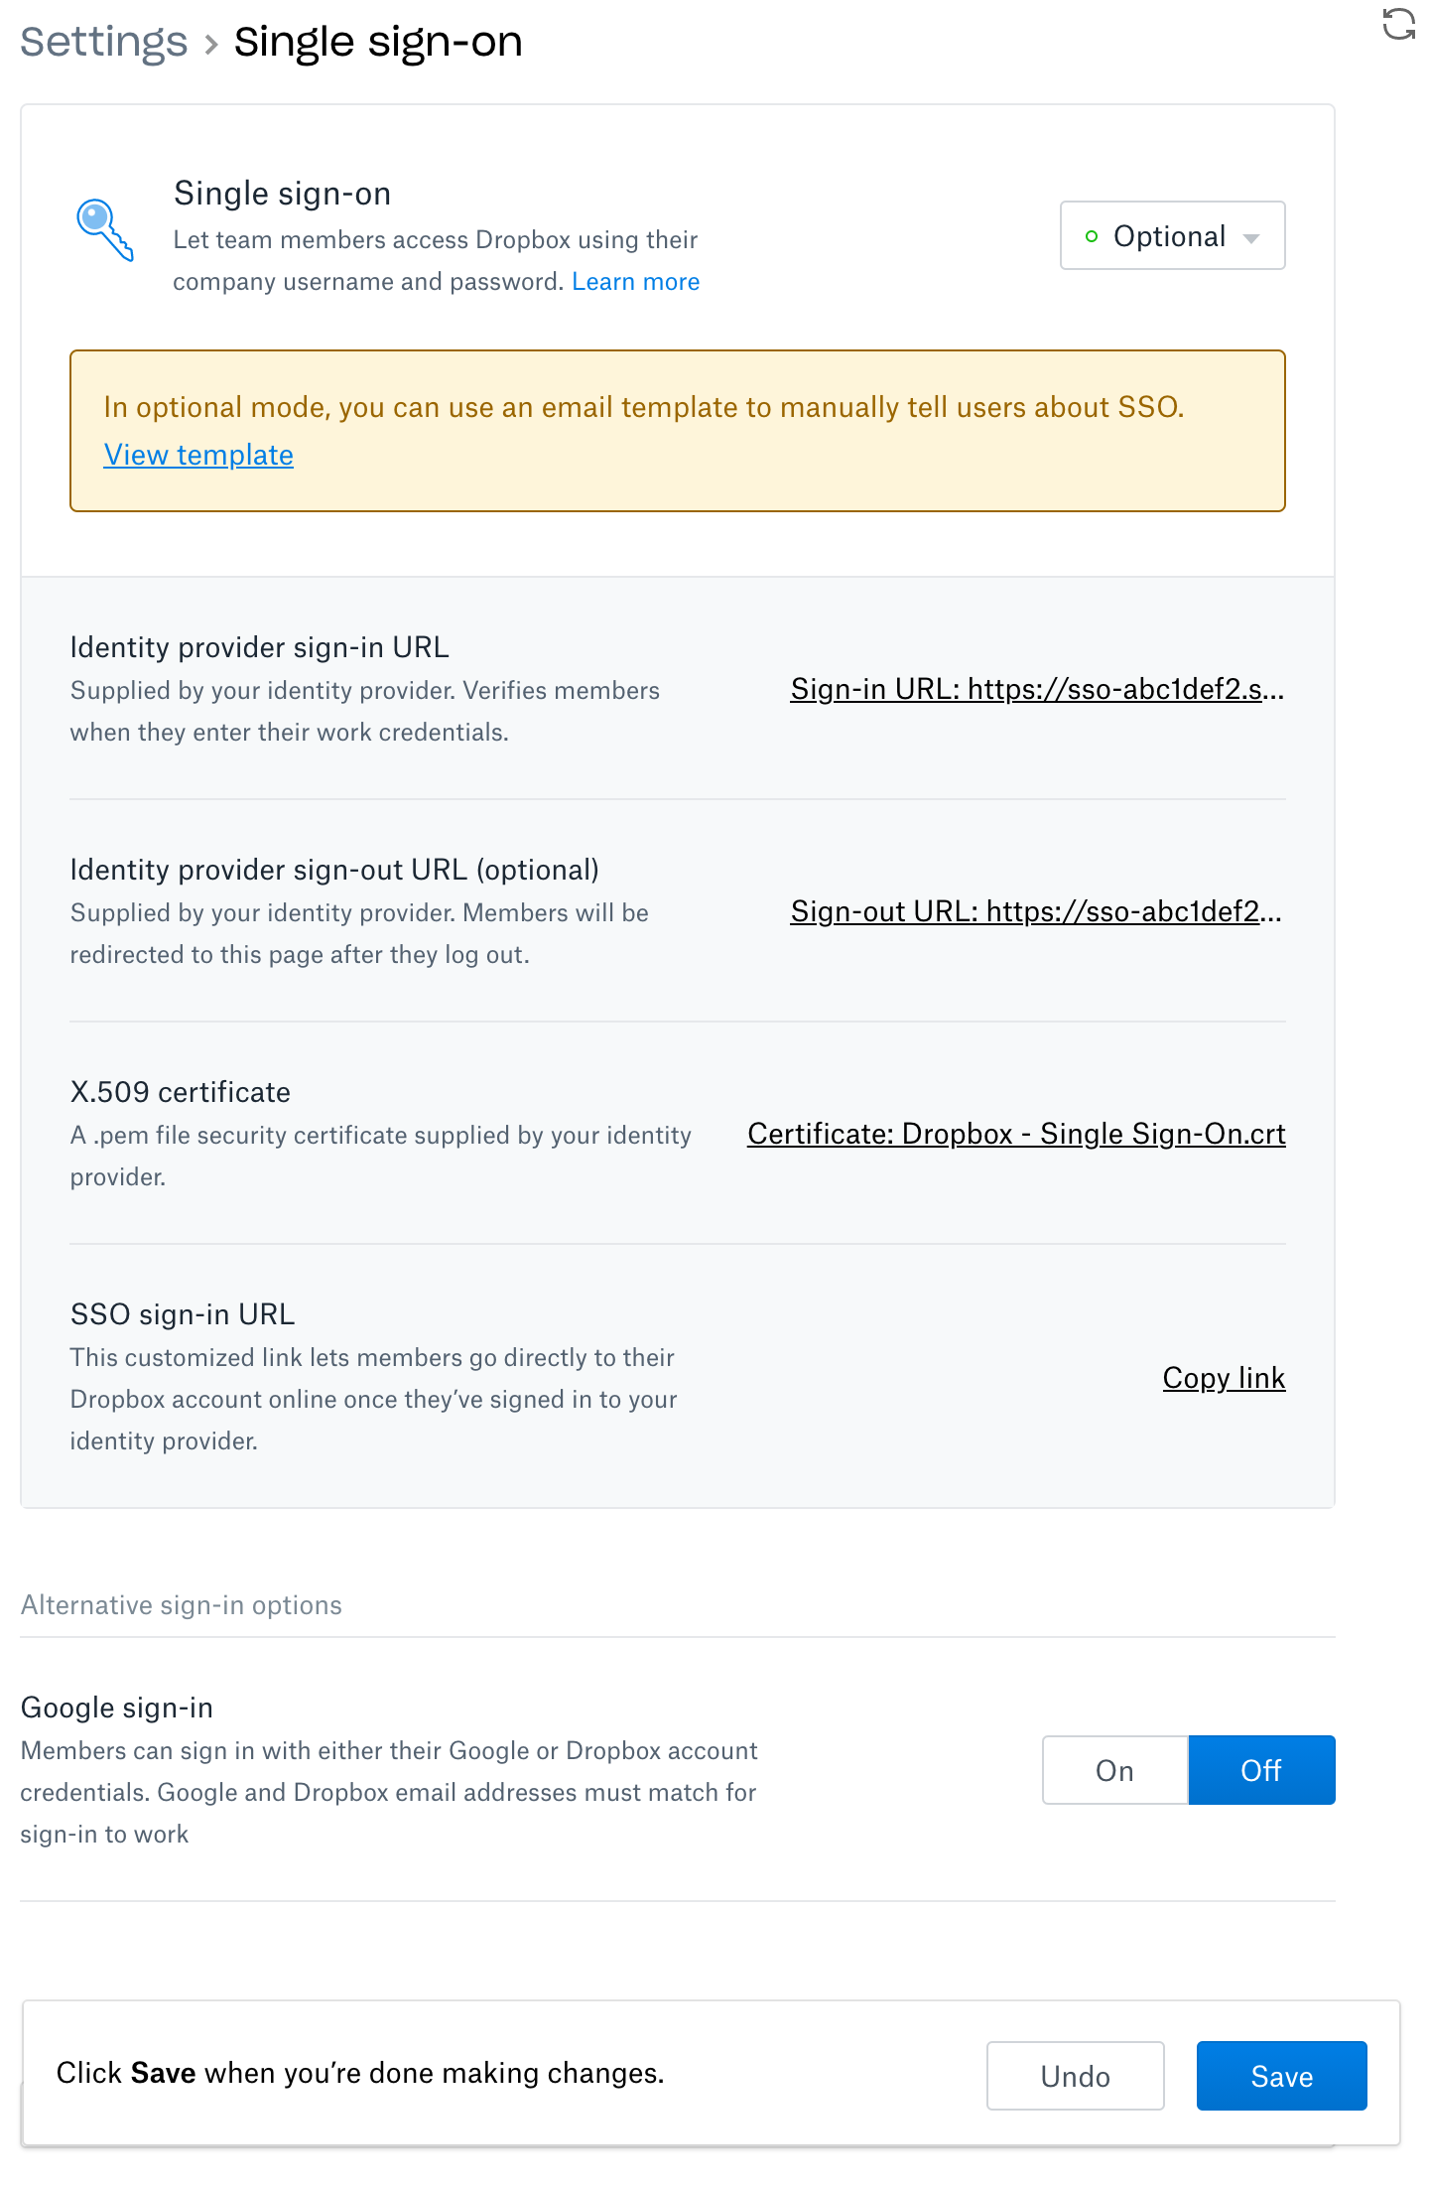The width and height of the screenshot is (1429, 2188).
Task: Click the yellow optional mode notice banner
Action: tap(678, 429)
